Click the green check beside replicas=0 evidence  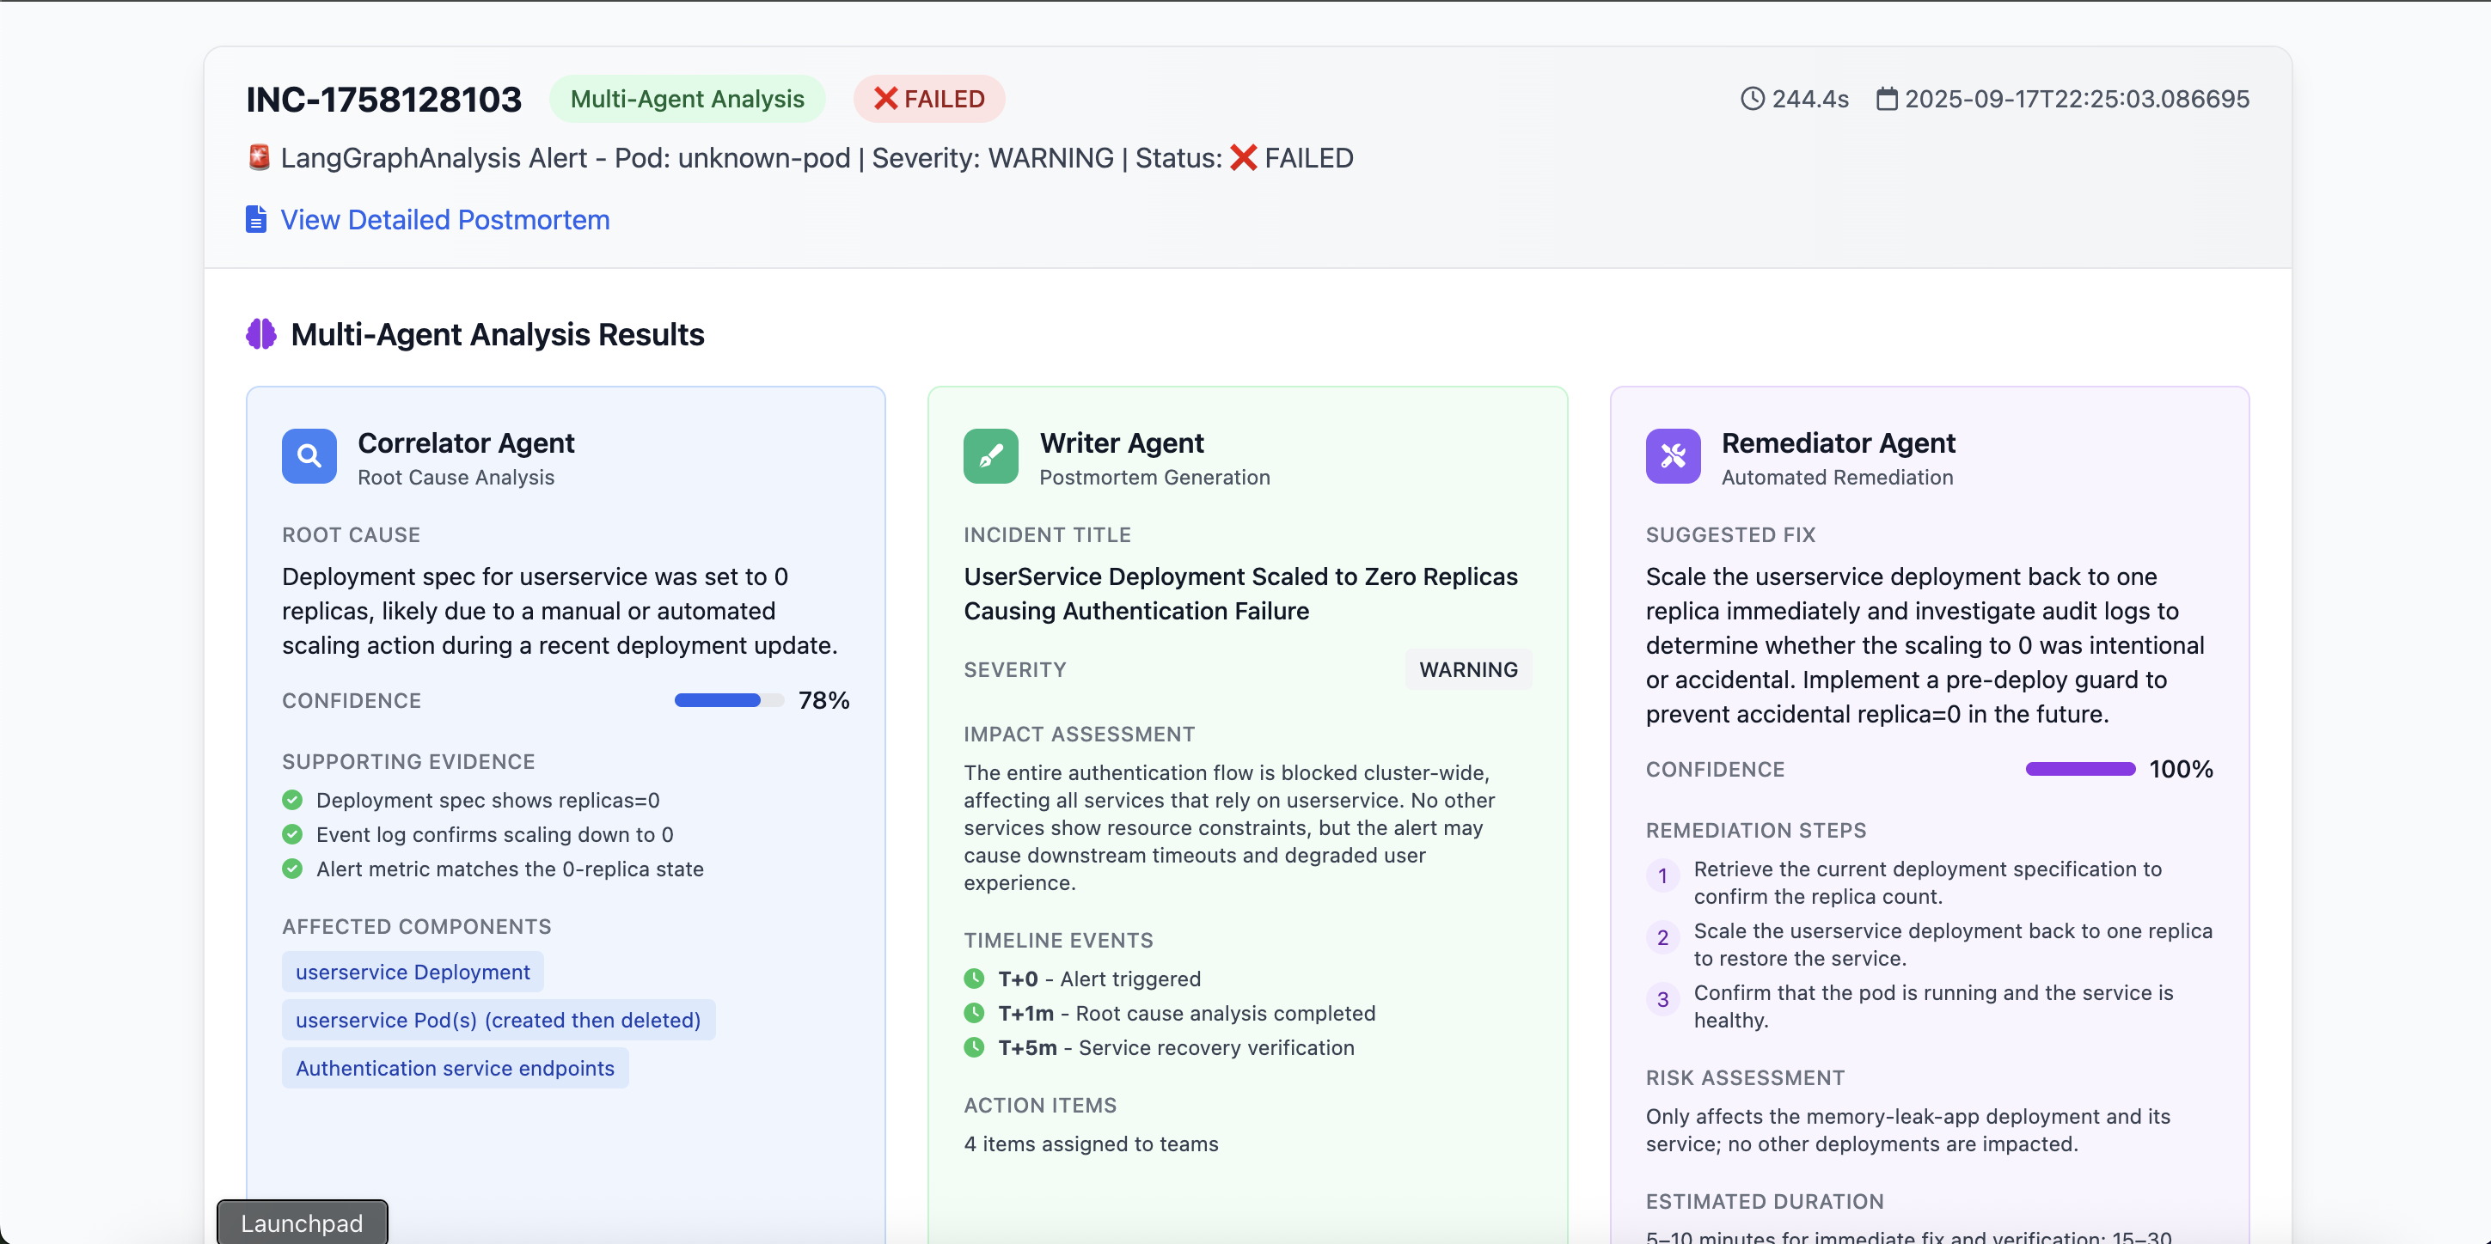coord(292,801)
